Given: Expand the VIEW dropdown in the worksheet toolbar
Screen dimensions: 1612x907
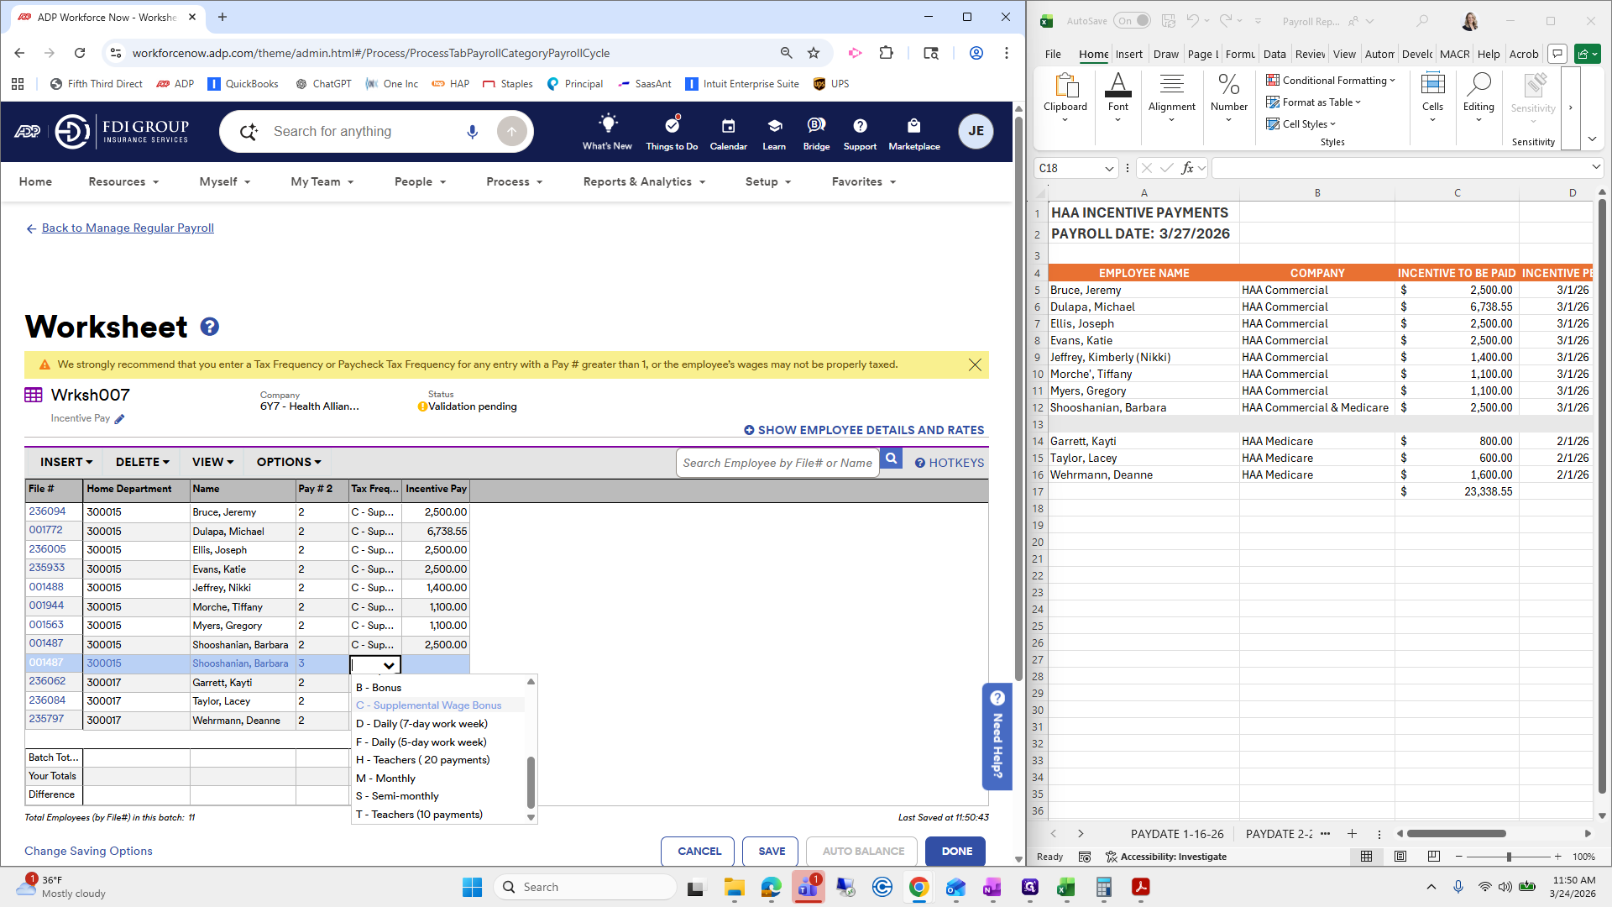Looking at the screenshot, I should (211, 462).
